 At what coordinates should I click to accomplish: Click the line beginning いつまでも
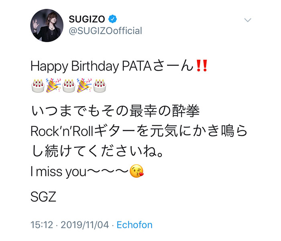[115, 110]
